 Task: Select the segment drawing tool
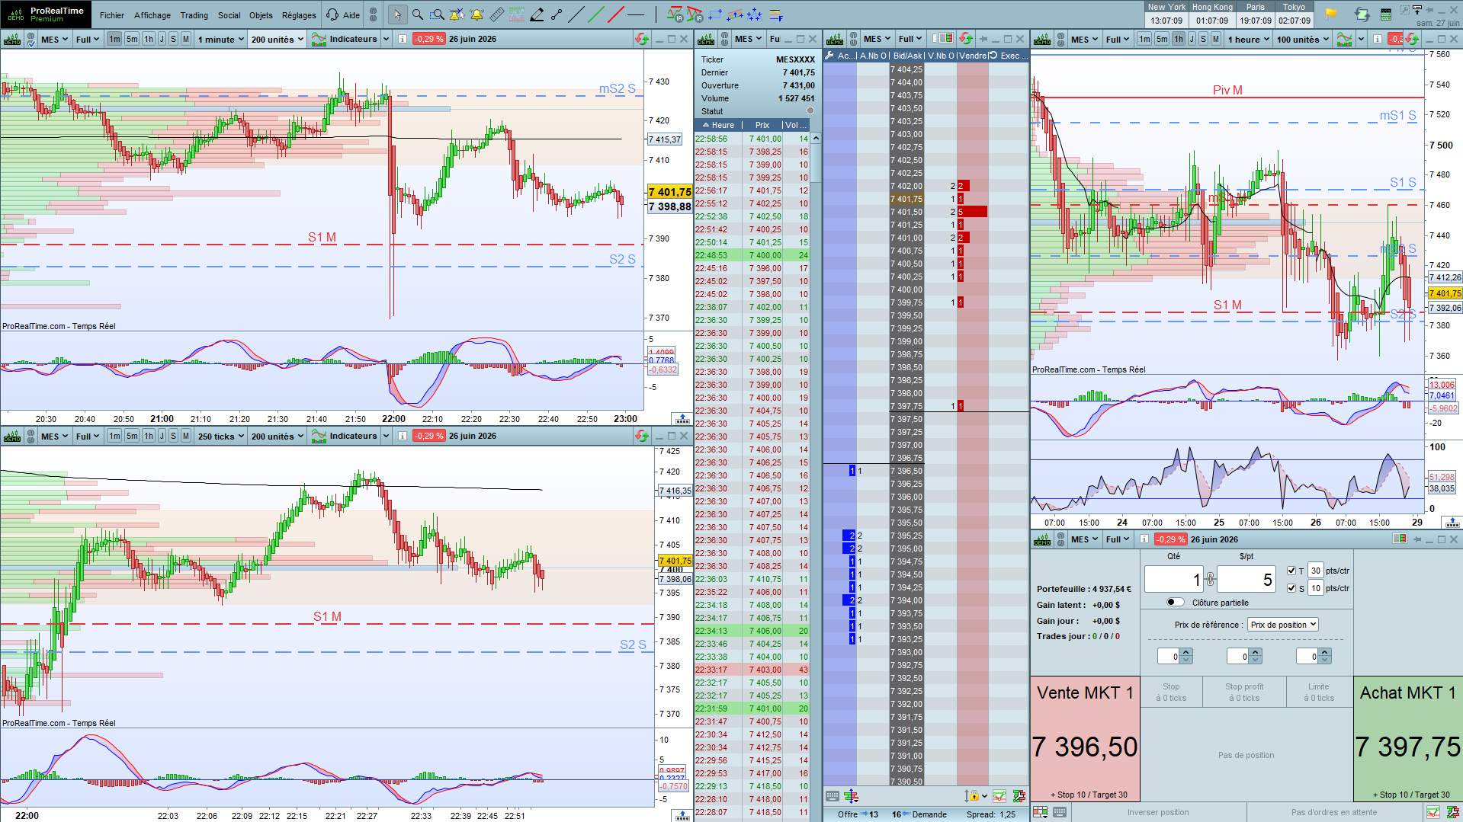click(557, 14)
